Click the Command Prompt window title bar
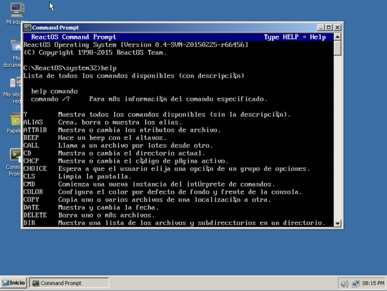 170,27
